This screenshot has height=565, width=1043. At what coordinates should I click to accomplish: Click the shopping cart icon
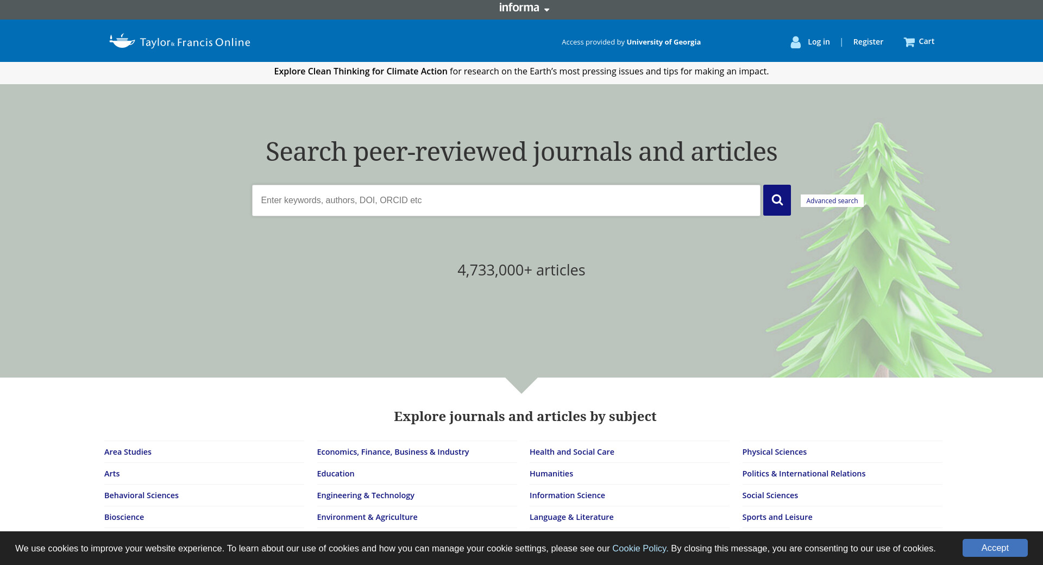909,42
